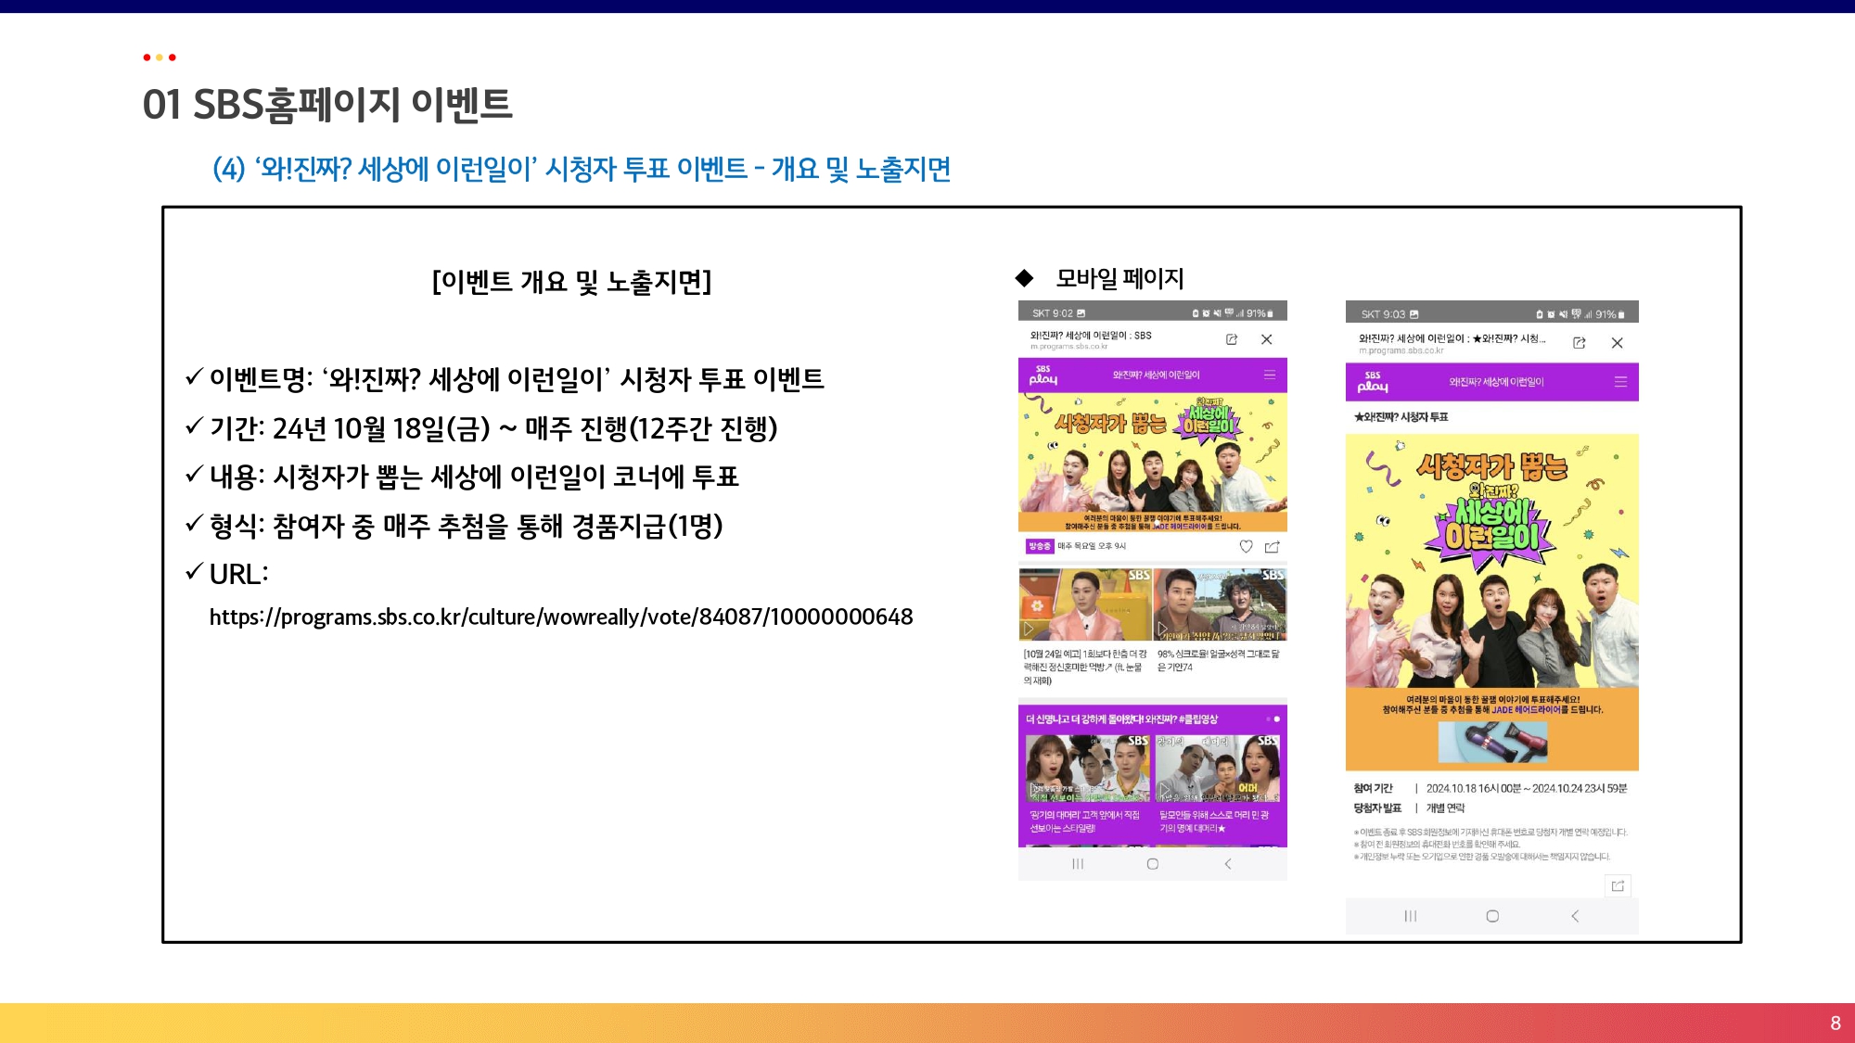Screen dimensions: 1855x1043
Task: Open the left phone's viewer vote banner image
Action: pyautogui.click(x=1153, y=463)
